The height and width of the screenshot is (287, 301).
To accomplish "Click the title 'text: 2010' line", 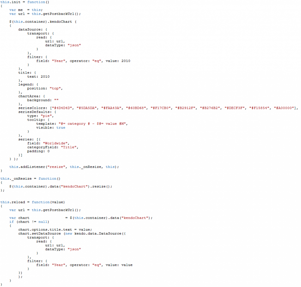I will (x=39, y=77).
